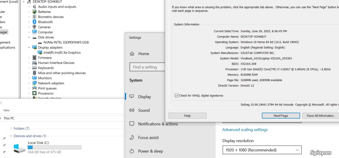Click the Firmware chip icon
Viewport: 339px width, 158px height.
click(x=34, y=58)
